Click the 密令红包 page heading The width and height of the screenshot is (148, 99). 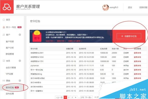tap(35, 21)
